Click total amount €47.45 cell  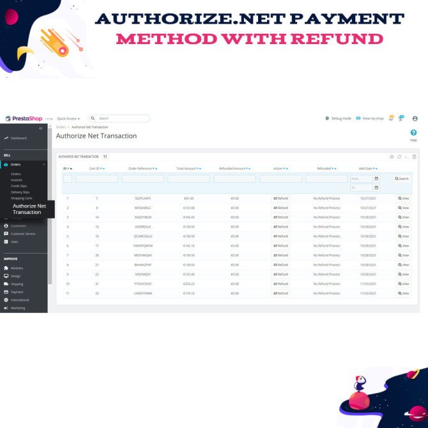pos(188,199)
